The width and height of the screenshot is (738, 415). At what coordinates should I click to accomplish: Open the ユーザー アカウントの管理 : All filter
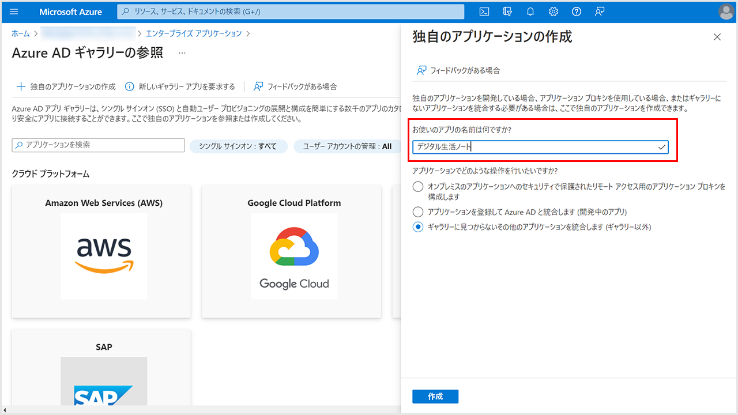point(347,146)
